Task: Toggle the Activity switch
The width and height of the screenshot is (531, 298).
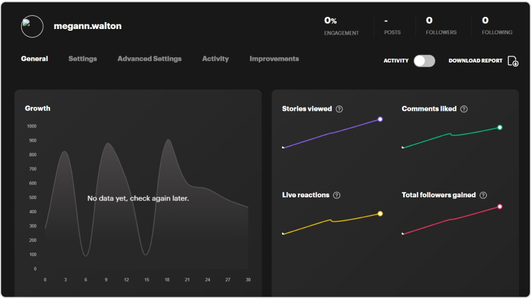Action: click(424, 61)
